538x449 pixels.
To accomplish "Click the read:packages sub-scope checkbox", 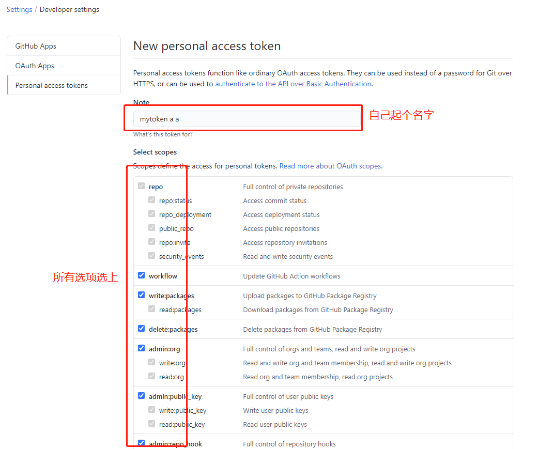I will click(151, 308).
